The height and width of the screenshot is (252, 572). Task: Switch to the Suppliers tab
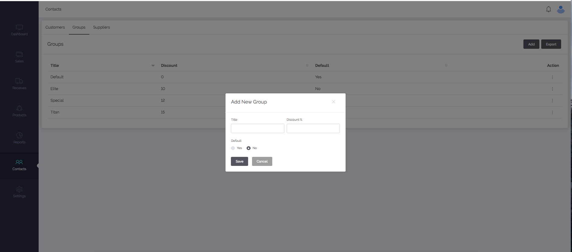(x=101, y=27)
